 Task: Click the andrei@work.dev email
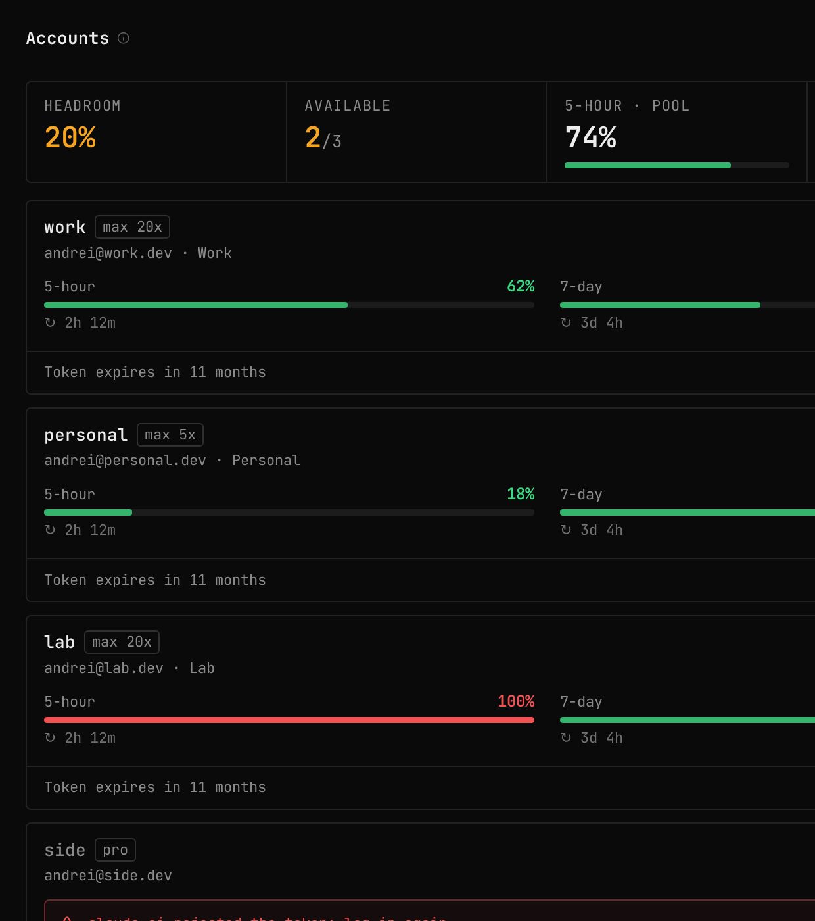[108, 253]
